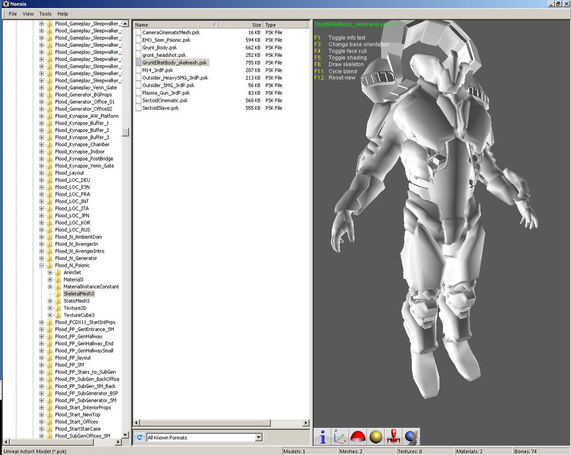Click the file icon next to grunt_headshot.psk

(x=138, y=55)
